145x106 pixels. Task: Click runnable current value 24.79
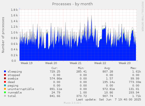[56, 93]
